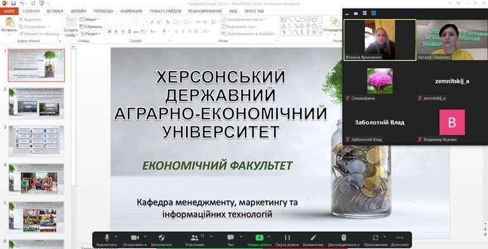The width and height of the screenshot is (488, 249).
Task: Click the numbered list icon
Action: (x=186, y=22)
